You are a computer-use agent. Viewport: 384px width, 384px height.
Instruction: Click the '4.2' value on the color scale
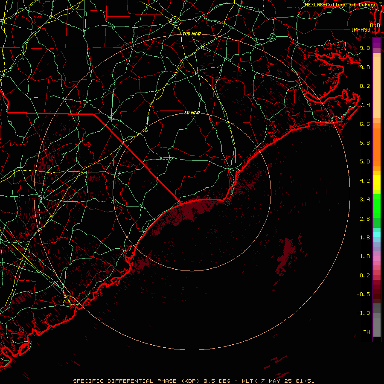(x=365, y=181)
